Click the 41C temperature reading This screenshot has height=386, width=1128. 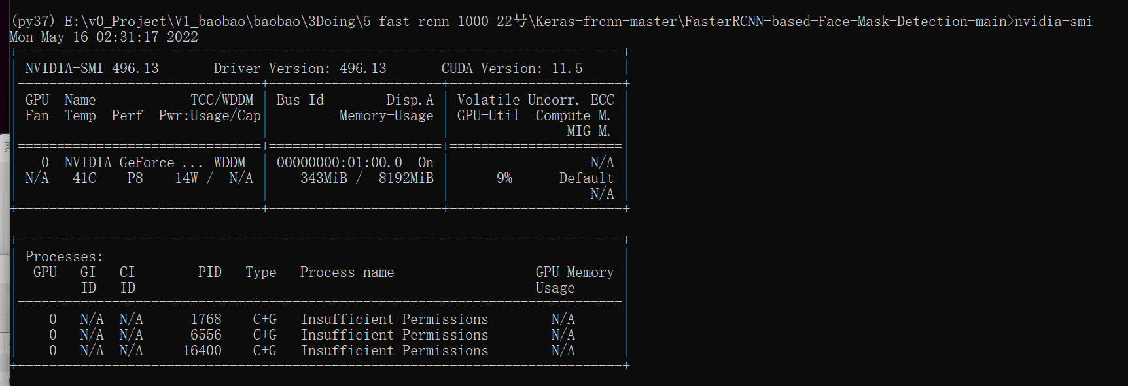click(84, 178)
